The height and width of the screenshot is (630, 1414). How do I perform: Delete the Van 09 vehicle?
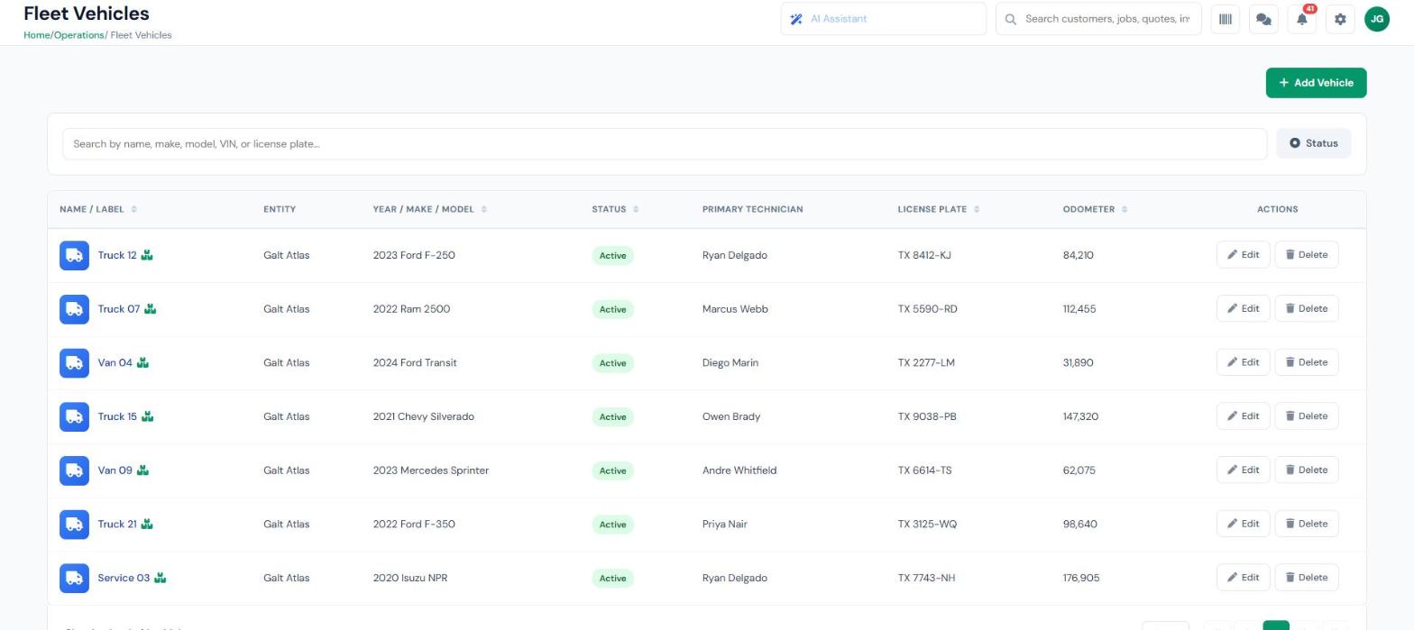pyautogui.click(x=1306, y=470)
